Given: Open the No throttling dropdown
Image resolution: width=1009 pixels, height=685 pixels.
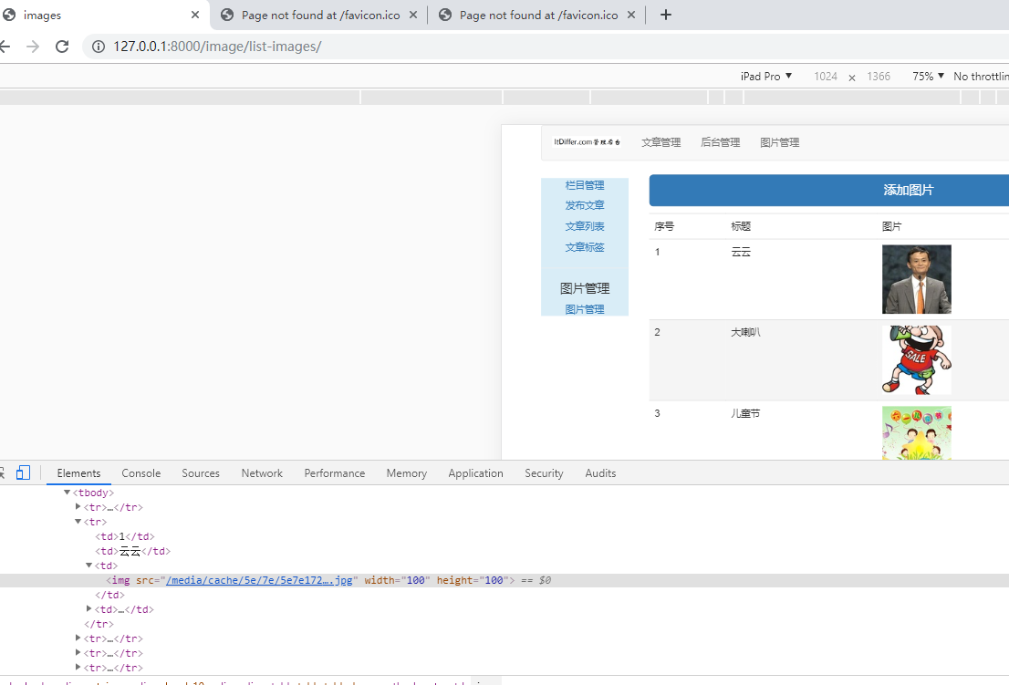Looking at the screenshot, I should pos(981,76).
